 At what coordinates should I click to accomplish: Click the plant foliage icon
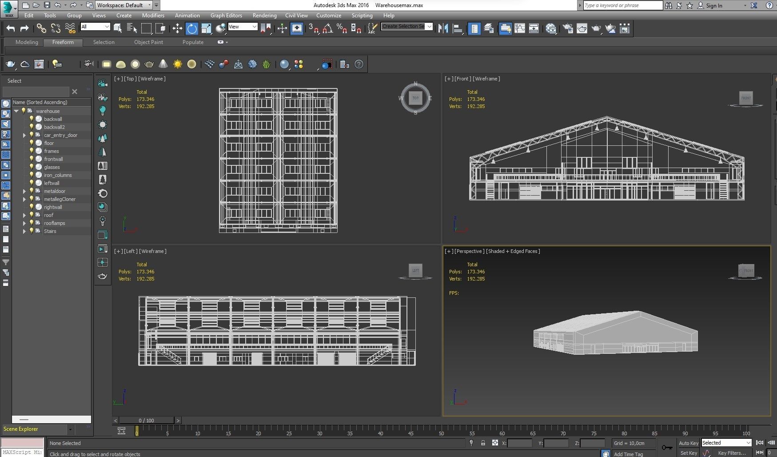[x=266, y=64]
